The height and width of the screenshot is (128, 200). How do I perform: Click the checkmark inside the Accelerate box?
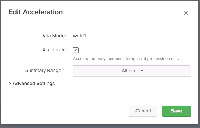[x=76, y=50]
